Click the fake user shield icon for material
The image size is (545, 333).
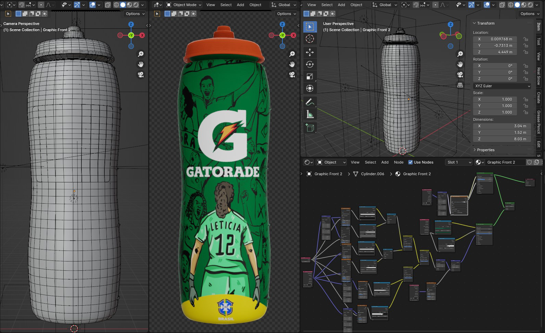click(529, 162)
